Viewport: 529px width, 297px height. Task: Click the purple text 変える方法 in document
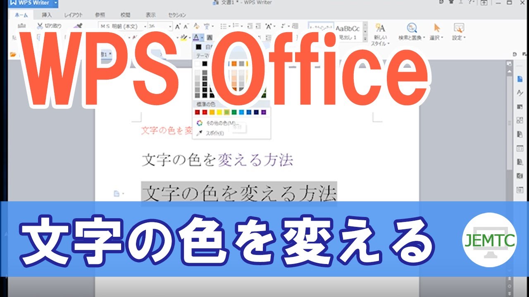click(x=255, y=160)
